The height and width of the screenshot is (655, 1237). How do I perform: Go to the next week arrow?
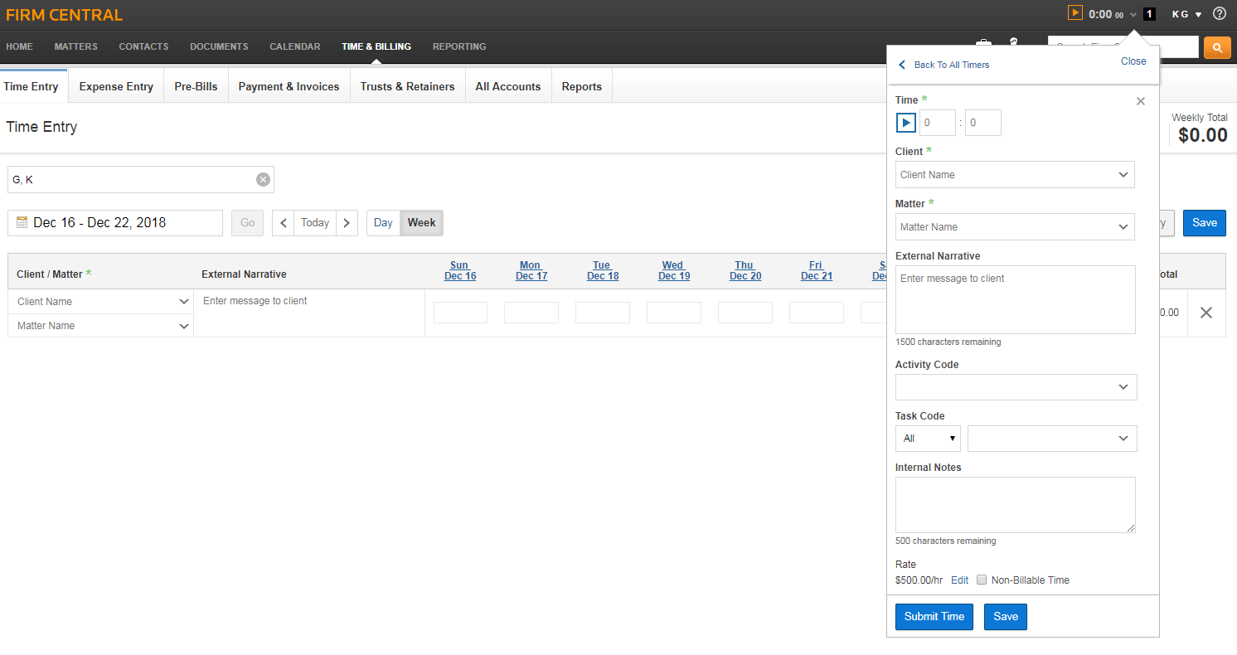pyautogui.click(x=347, y=223)
